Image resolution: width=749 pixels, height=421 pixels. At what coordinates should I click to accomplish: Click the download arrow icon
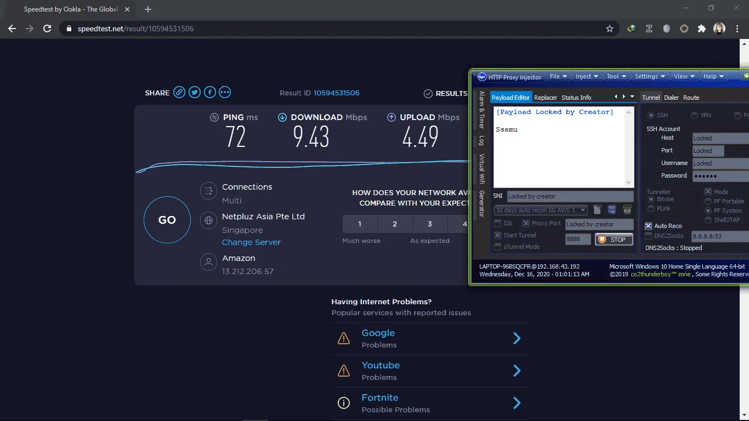click(x=282, y=117)
